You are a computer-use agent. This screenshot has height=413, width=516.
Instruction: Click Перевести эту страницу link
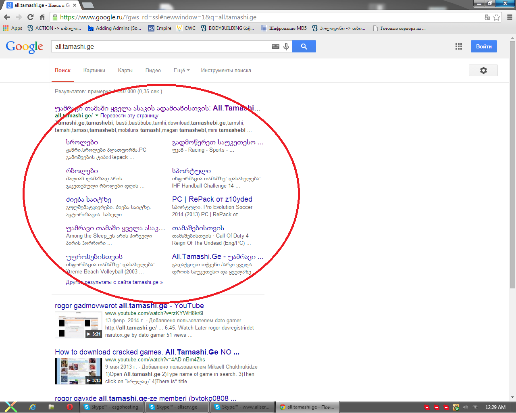pos(129,115)
